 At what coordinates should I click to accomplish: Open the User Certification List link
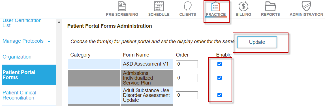(x=22, y=23)
